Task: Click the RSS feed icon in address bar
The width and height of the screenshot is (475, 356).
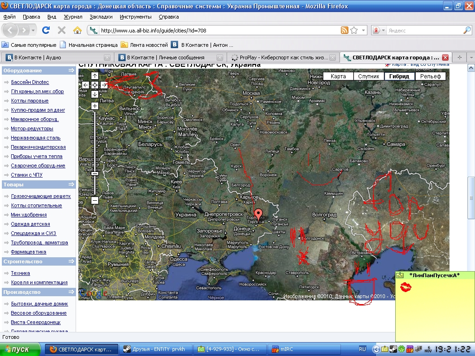Action: [x=345, y=30]
